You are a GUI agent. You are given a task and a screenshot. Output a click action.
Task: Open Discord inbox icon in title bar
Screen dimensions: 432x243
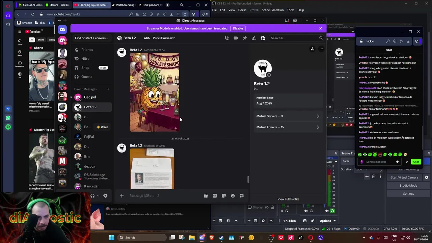[x=287, y=21]
